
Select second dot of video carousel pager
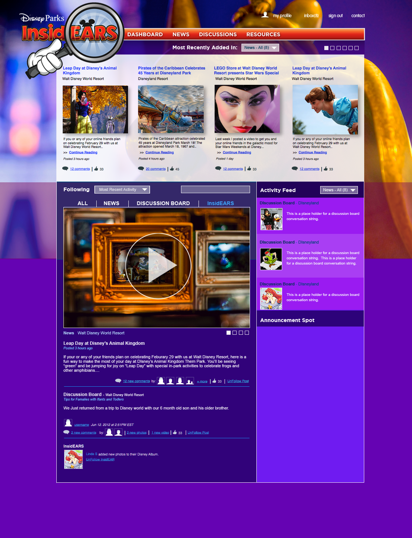pyautogui.click(x=235, y=333)
